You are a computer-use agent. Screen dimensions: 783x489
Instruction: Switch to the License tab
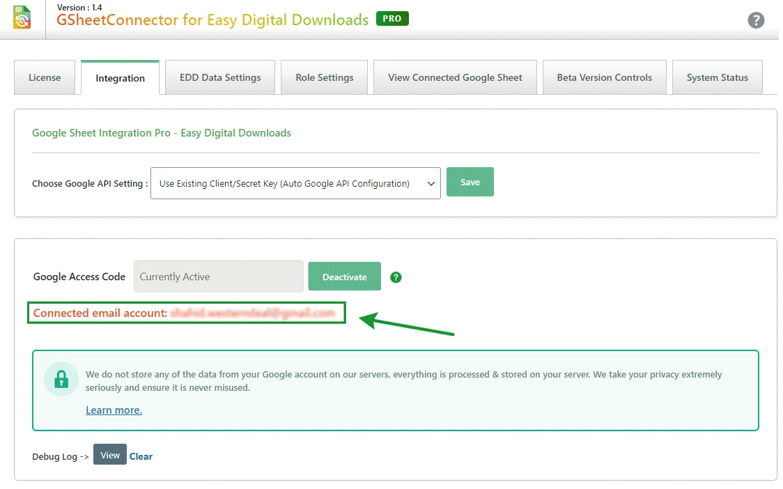coord(45,77)
